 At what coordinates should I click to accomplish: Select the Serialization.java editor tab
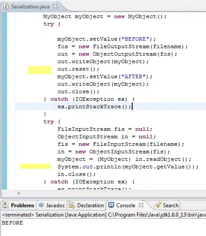click(30, 7)
